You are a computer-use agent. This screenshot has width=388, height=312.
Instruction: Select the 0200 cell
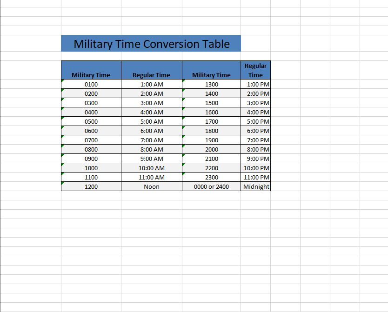click(x=91, y=94)
